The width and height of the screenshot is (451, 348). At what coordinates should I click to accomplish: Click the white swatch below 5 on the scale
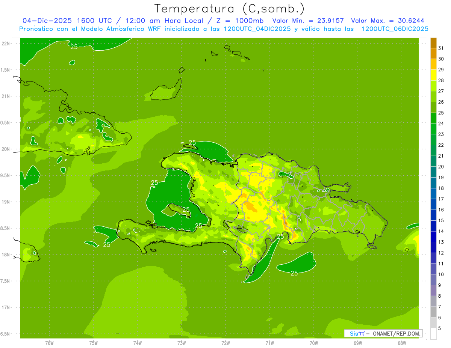point(433,334)
